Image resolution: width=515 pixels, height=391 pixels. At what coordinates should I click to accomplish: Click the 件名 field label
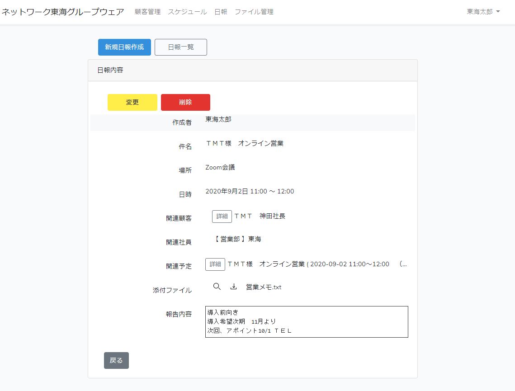coord(185,146)
